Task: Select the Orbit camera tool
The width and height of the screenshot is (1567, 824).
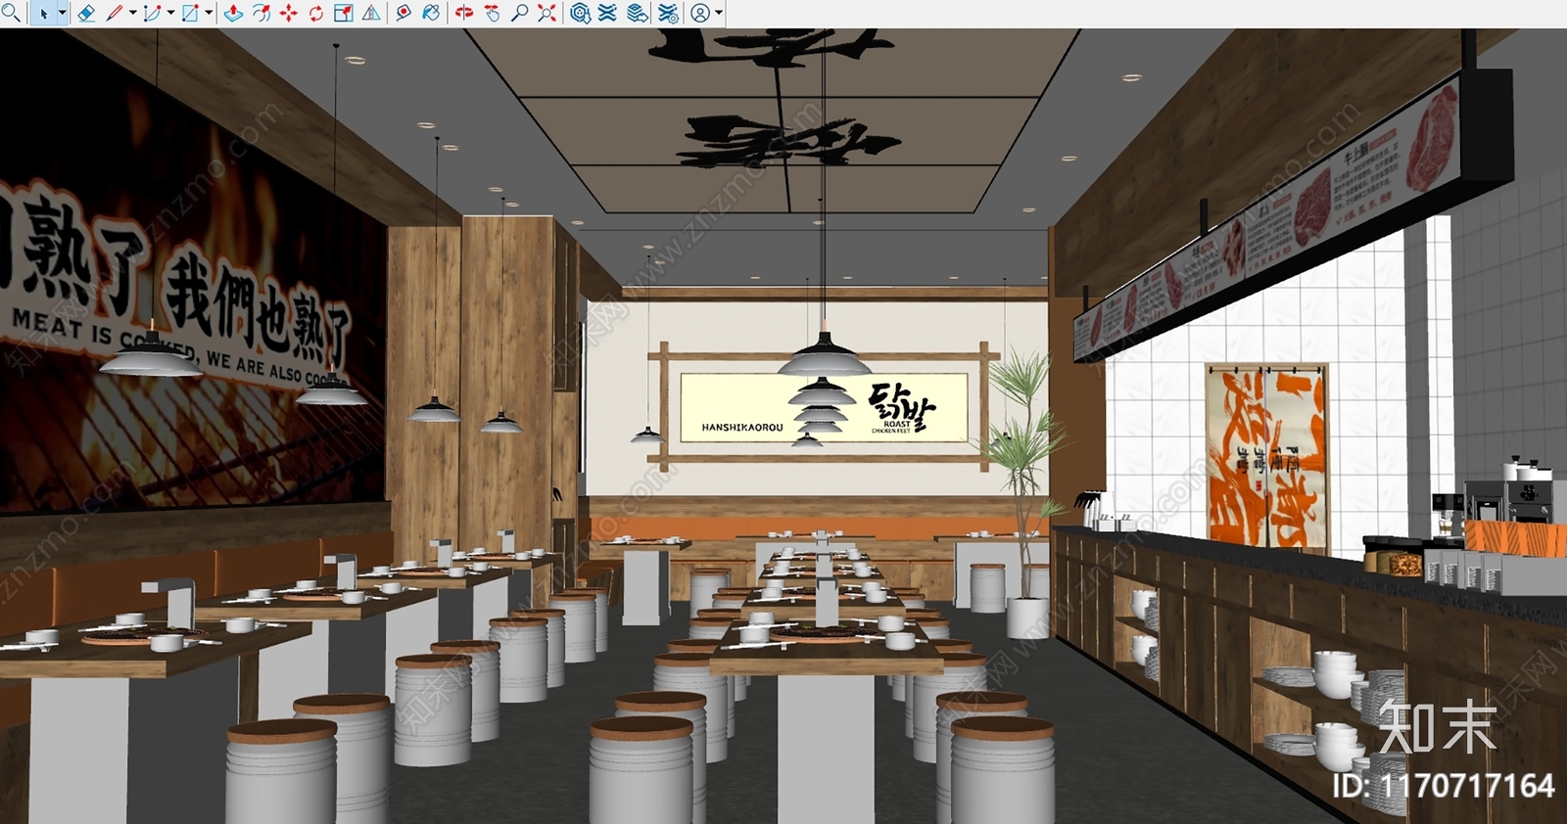Action: pyautogui.click(x=464, y=13)
